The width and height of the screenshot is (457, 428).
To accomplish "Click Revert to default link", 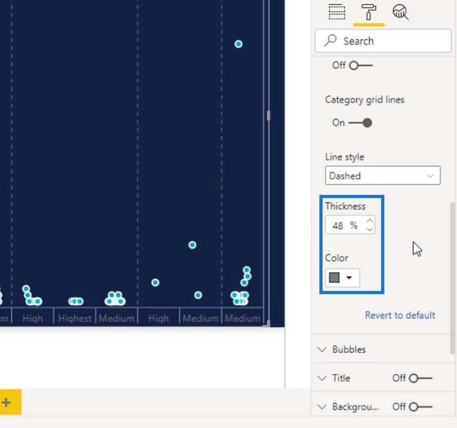I will [x=400, y=315].
